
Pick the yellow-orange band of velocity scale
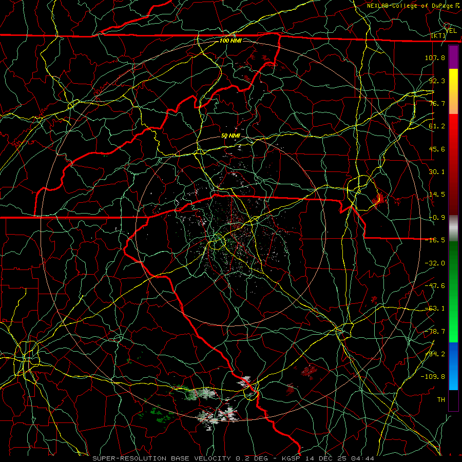pos(453,91)
